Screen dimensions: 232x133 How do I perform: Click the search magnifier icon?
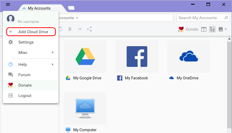tap(226, 18)
